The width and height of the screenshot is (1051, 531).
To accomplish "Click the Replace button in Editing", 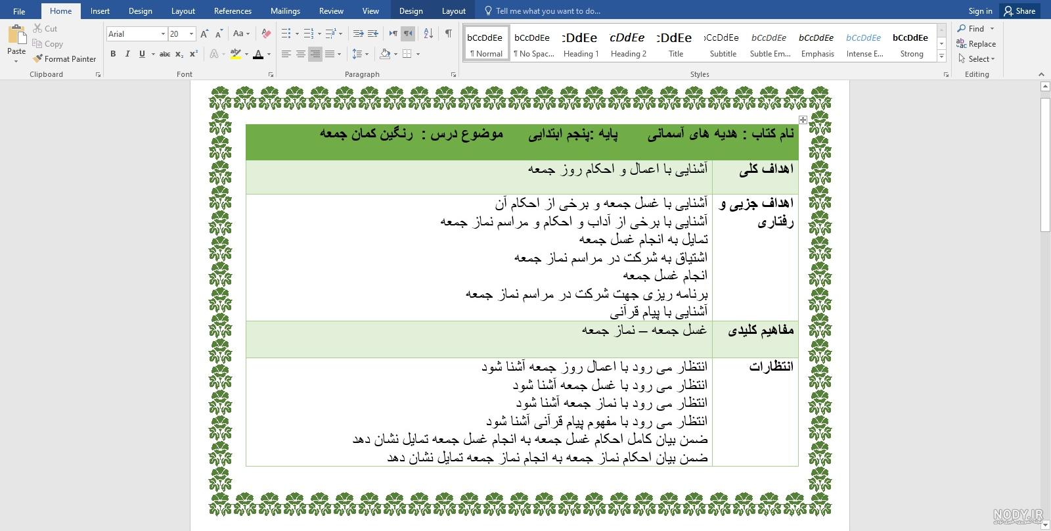I will pos(976,44).
